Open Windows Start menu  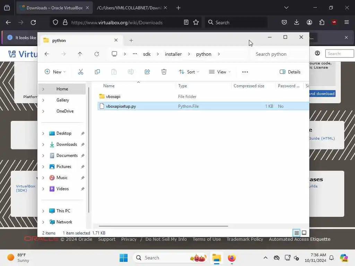click(x=124, y=258)
